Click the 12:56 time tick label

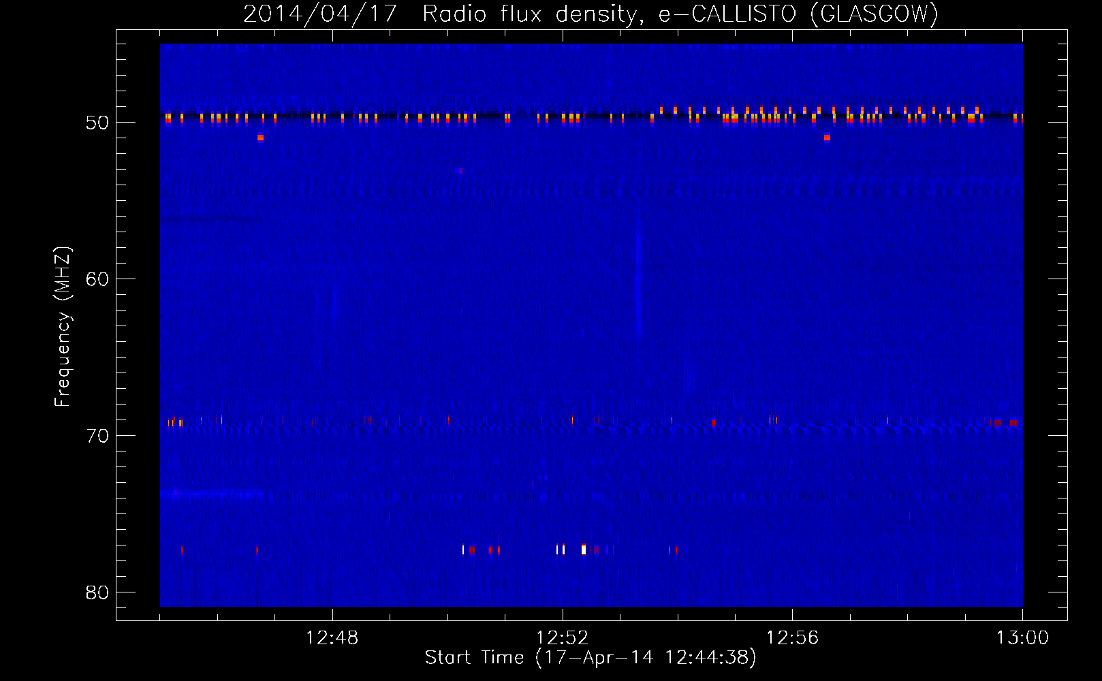pyautogui.click(x=792, y=638)
